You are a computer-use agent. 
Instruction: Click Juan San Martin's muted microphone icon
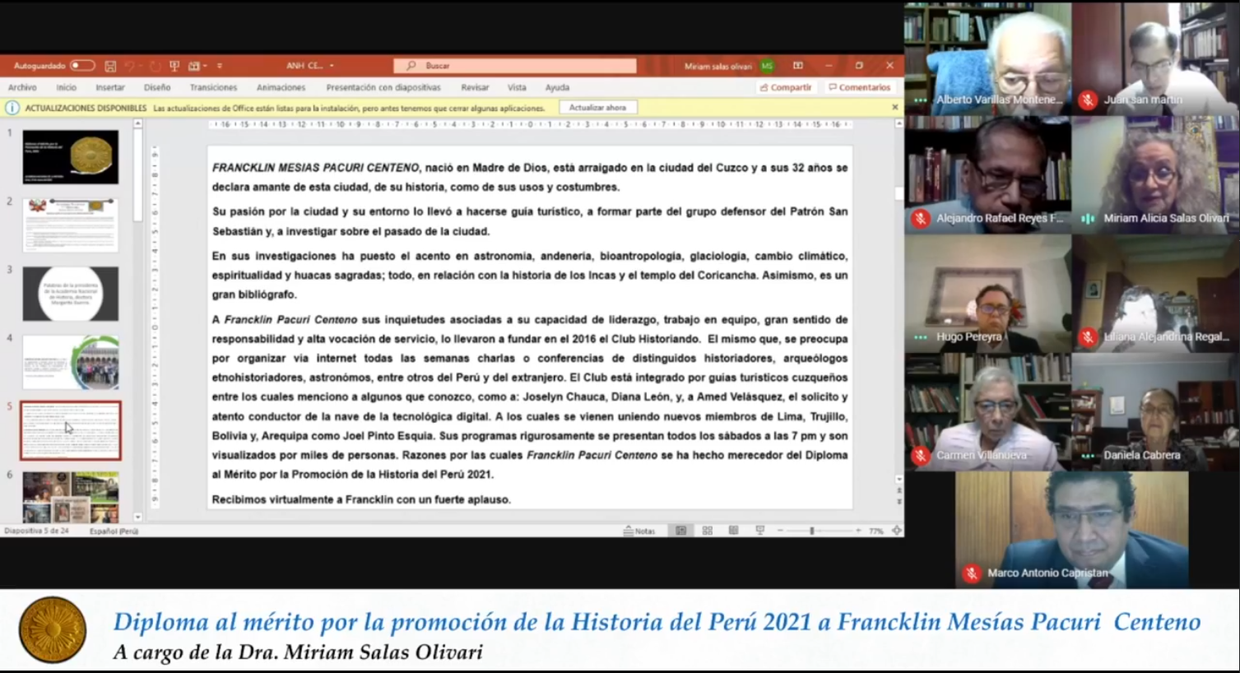click(1088, 100)
